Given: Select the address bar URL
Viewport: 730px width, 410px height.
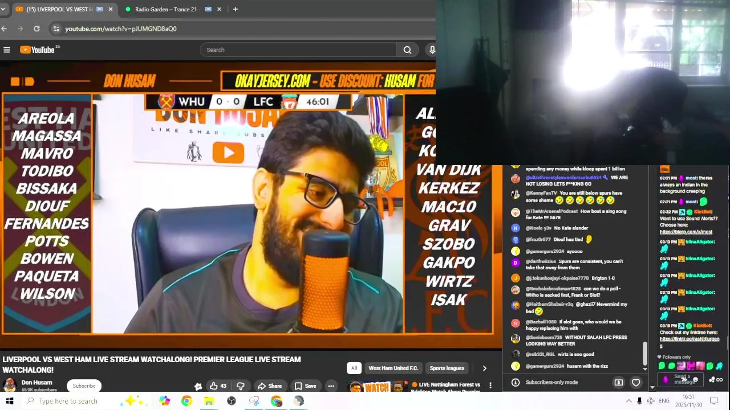Looking at the screenshot, I should tap(121, 28).
